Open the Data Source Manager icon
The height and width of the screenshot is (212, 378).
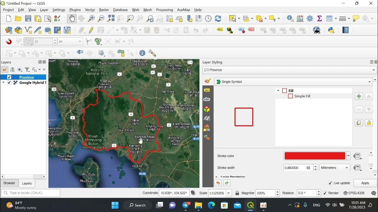9,30
